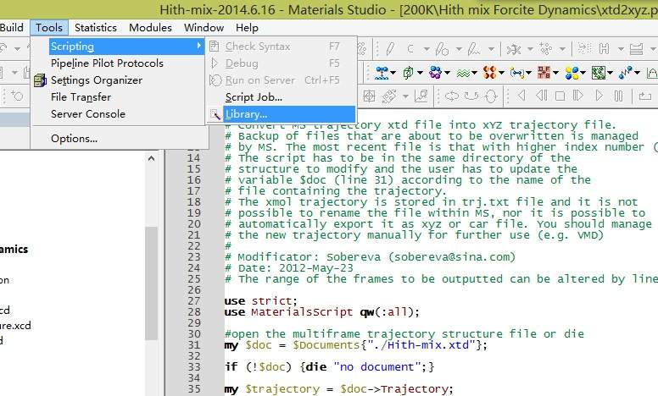Open the yellow and blue spheres module icon
This screenshot has width=658, height=396.
tap(572, 74)
